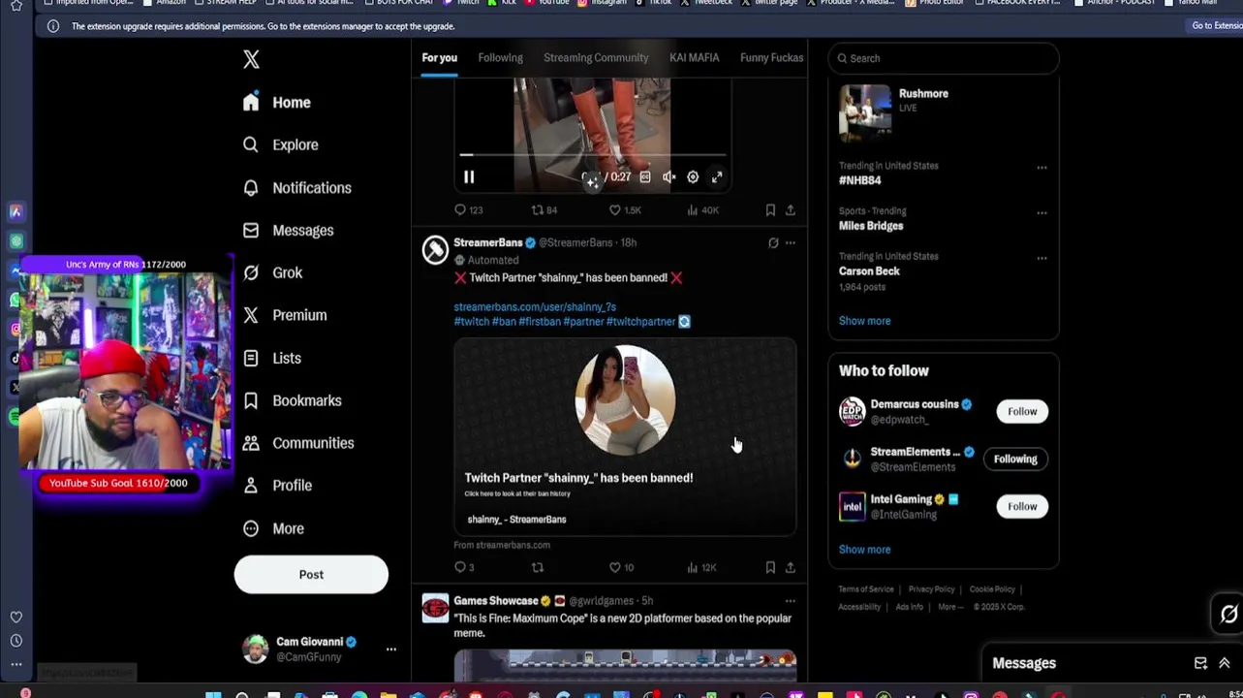
Task: Open account options next to Cam Giovanni
Action: coord(391,649)
